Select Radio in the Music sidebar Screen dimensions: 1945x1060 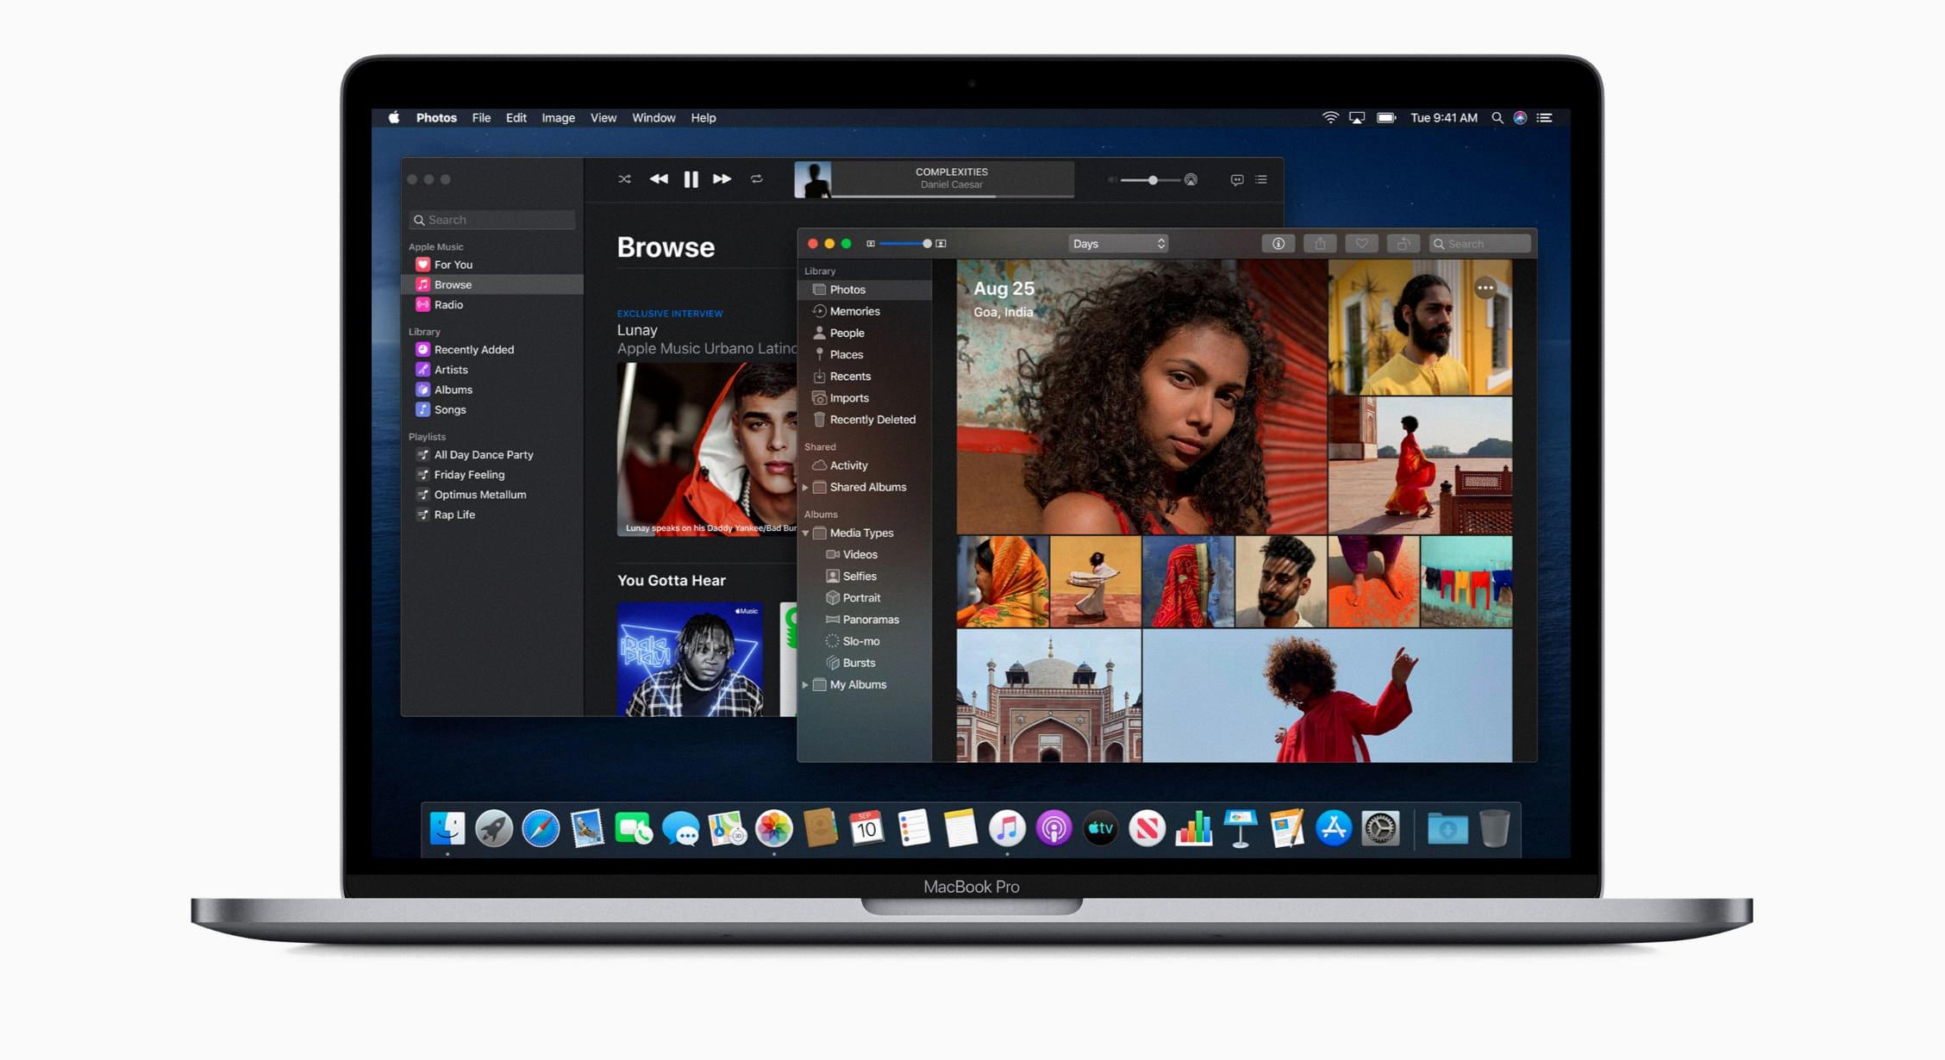(492, 304)
